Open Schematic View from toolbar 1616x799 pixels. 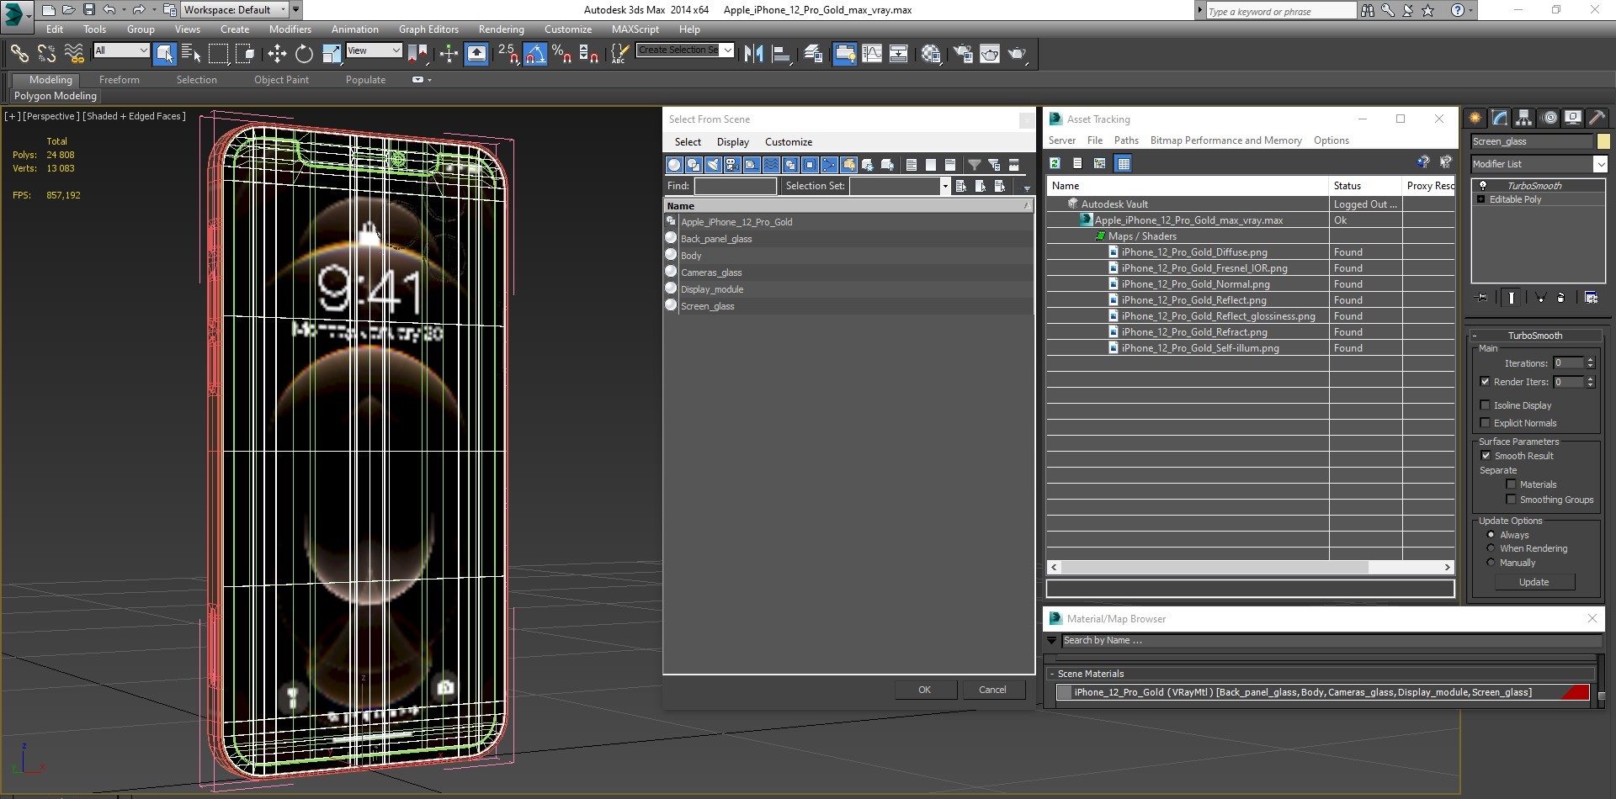point(899,54)
